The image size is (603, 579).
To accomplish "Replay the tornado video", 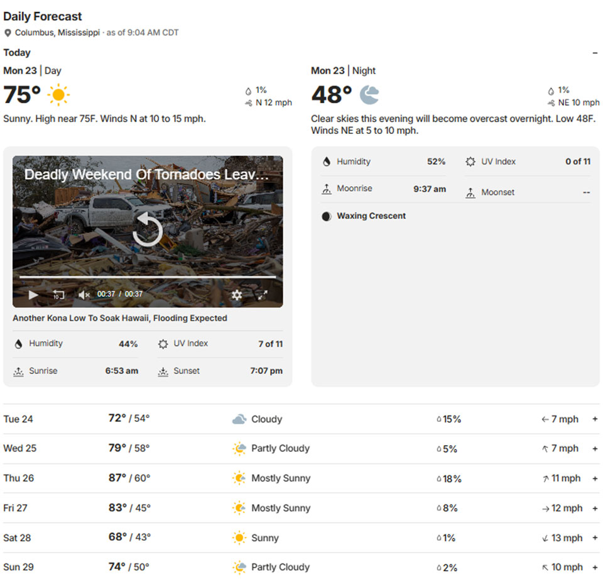I will pos(148,229).
